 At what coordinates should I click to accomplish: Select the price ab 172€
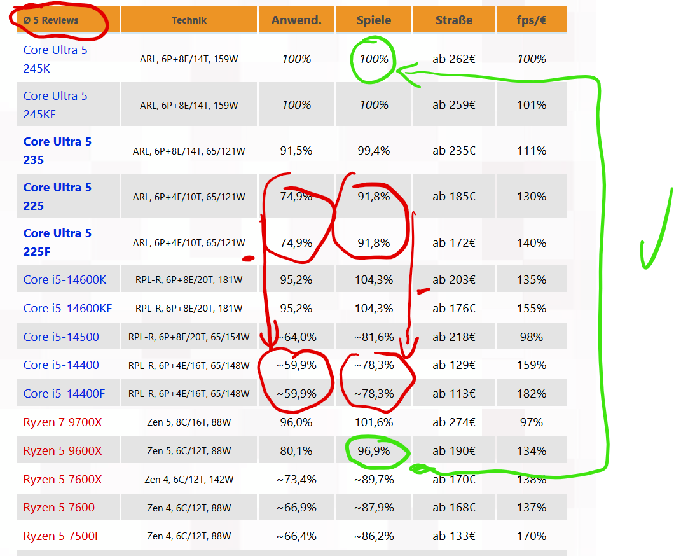coord(454,243)
